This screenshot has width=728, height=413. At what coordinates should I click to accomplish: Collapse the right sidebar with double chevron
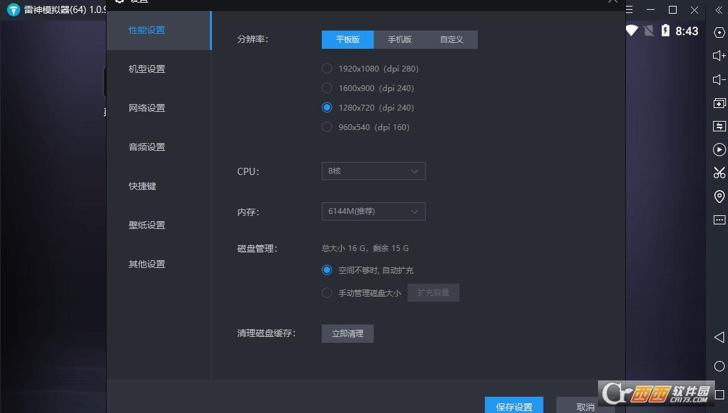coord(719,10)
